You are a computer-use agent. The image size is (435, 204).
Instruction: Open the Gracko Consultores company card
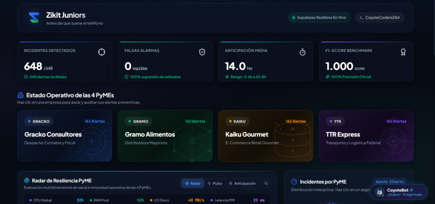pos(65,136)
